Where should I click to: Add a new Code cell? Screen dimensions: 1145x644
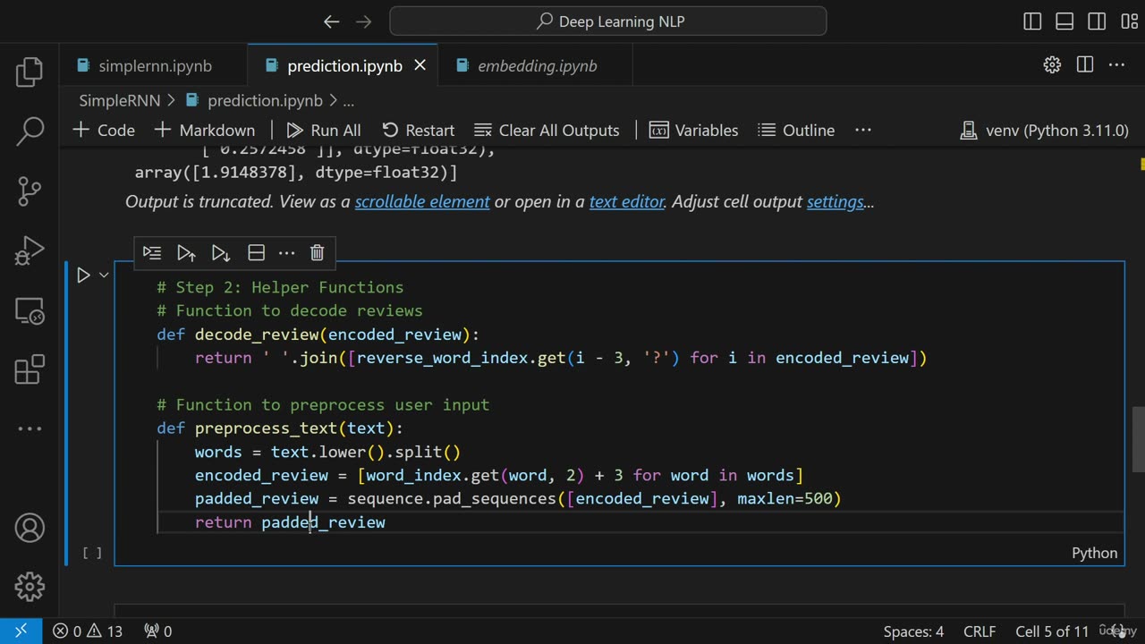coord(104,130)
